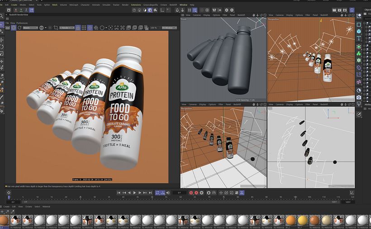Open File menu in Redshift RenderView
The width and height of the screenshot is (371, 229).
7,23
